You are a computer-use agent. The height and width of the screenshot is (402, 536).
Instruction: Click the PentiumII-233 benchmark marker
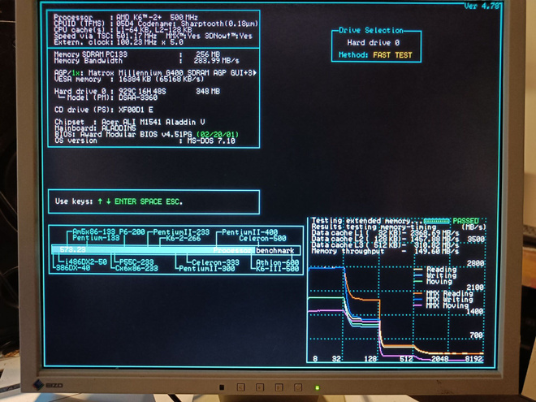(181, 232)
